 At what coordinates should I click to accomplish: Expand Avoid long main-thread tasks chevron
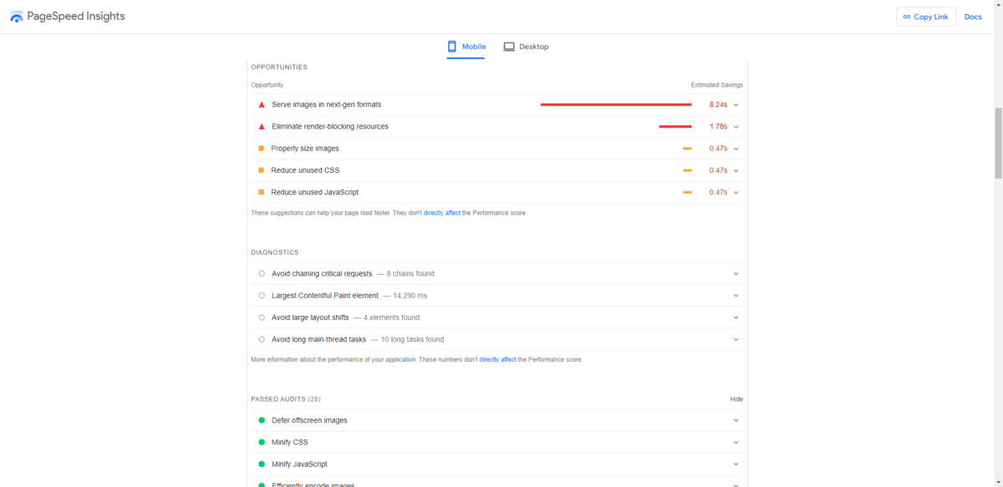pos(736,339)
